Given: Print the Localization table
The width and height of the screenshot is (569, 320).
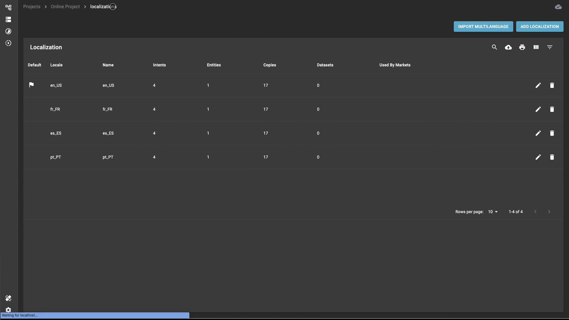Looking at the screenshot, I should click(522, 47).
